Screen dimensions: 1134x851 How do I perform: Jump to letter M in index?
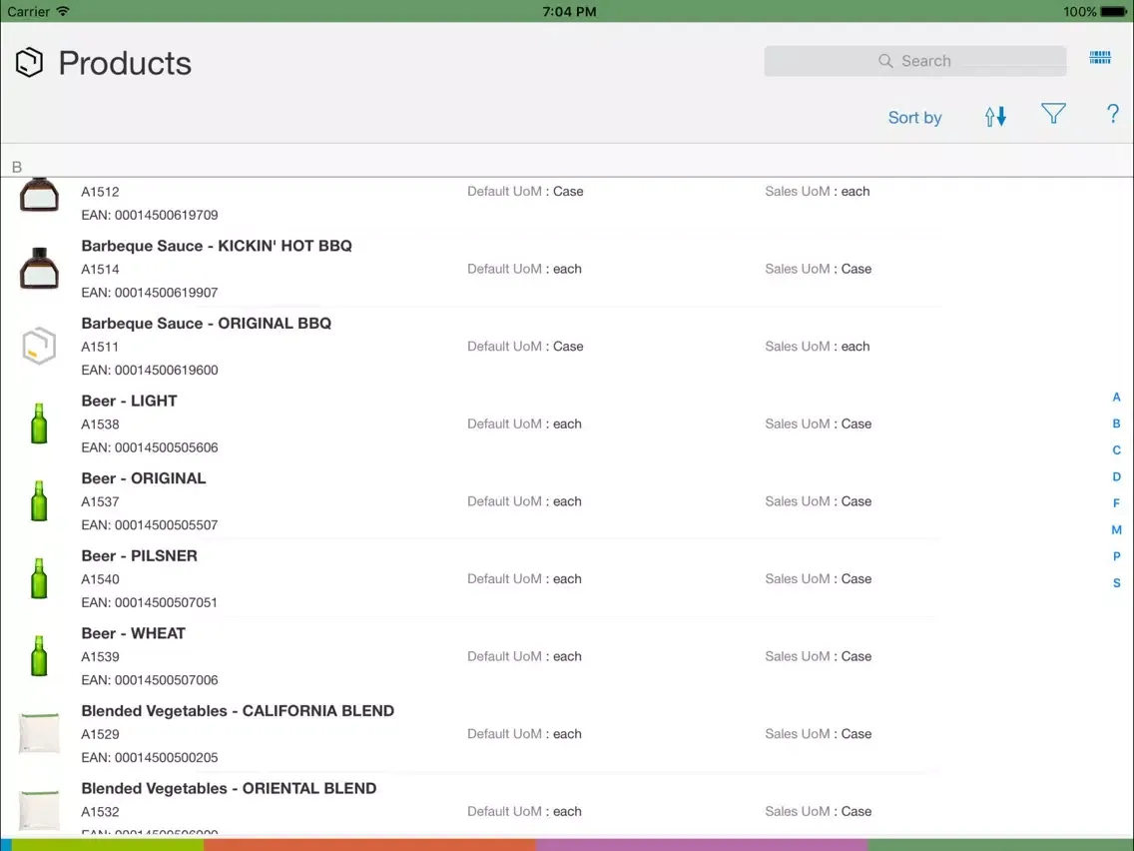coord(1116,530)
